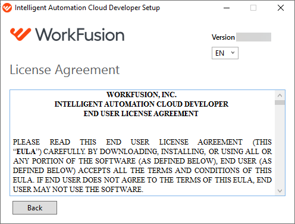This screenshot has height=224, width=295.
Task: Click the WorkFusion icon in the title bar
Action: 7,8
